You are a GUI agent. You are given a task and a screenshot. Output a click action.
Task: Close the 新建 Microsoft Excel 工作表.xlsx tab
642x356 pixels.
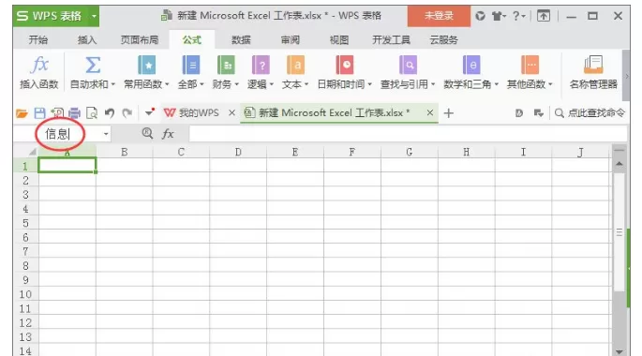tap(430, 112)
